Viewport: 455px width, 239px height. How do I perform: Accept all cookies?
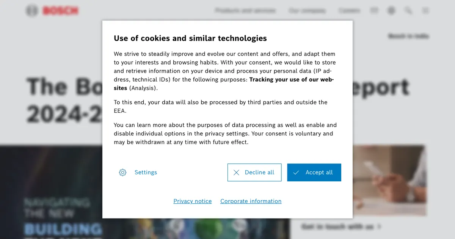click(x=314, y=173)
